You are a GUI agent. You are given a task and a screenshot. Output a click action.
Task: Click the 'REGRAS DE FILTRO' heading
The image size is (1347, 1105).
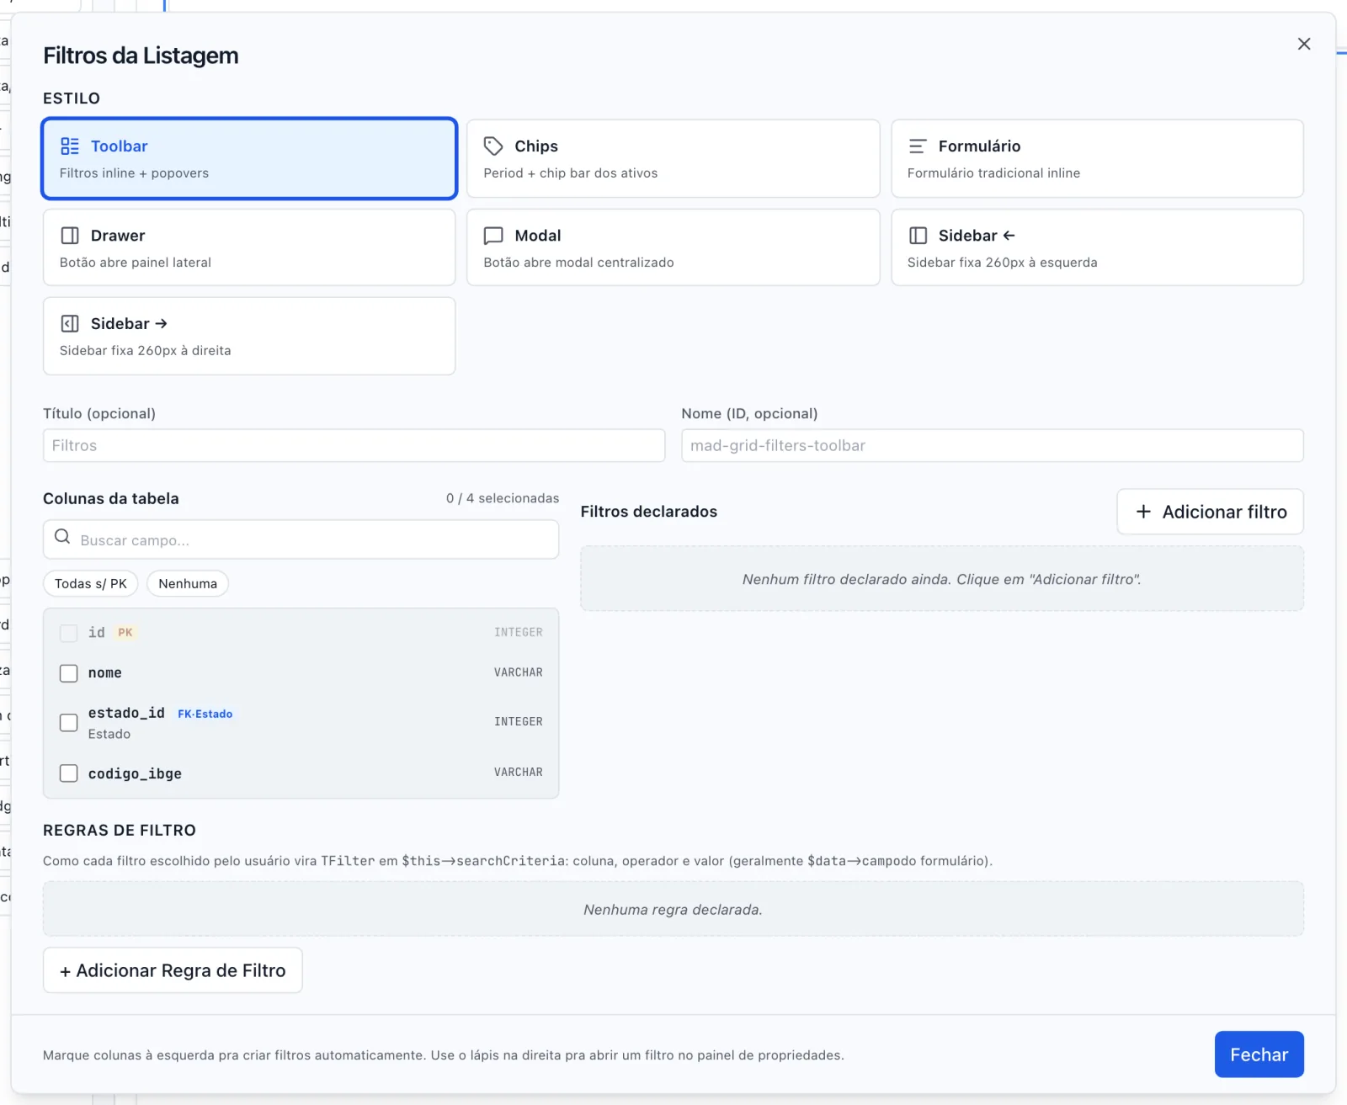[x=120, y=831]
